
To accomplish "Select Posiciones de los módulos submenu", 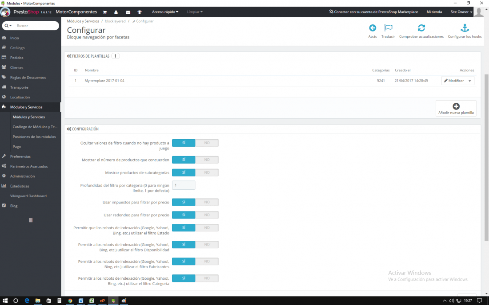I will point(34,137).
